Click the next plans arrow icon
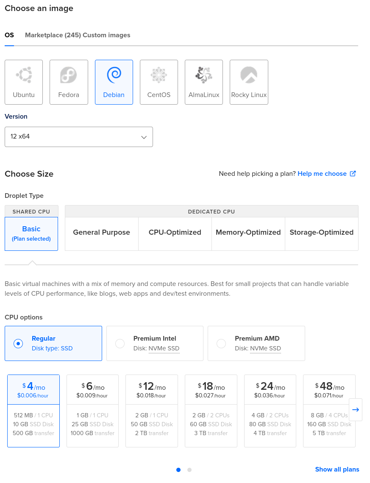370x483 pixels. tap(356, 409)
